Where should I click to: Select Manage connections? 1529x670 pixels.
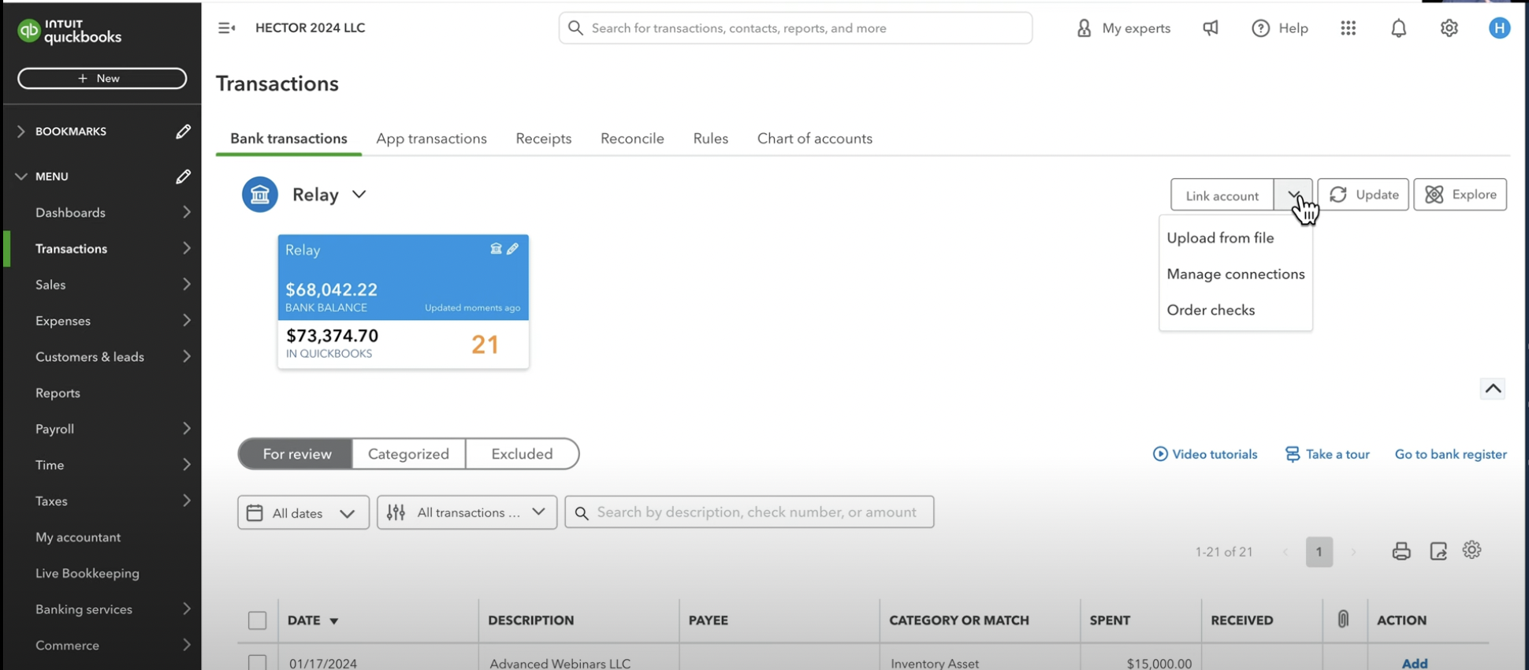[x=1236, y=274]
